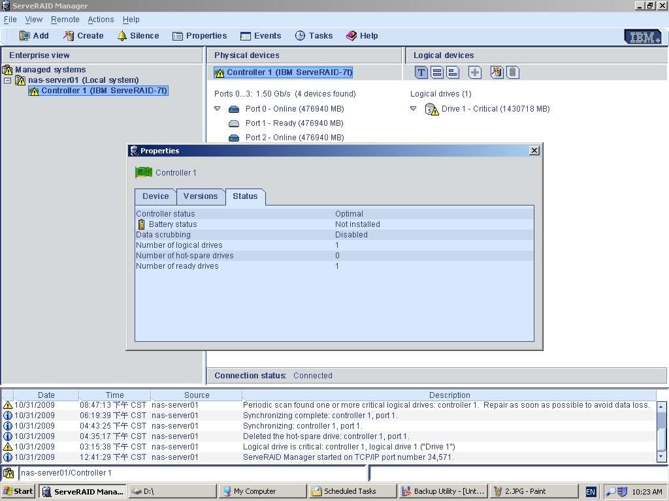The height and width of the screenshot is (501, 669).
Task: Collapse the nas-server01 tree node
Action: 7,80
